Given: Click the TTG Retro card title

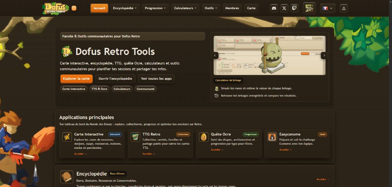Looking at the screenshot, I should (152, 134).
